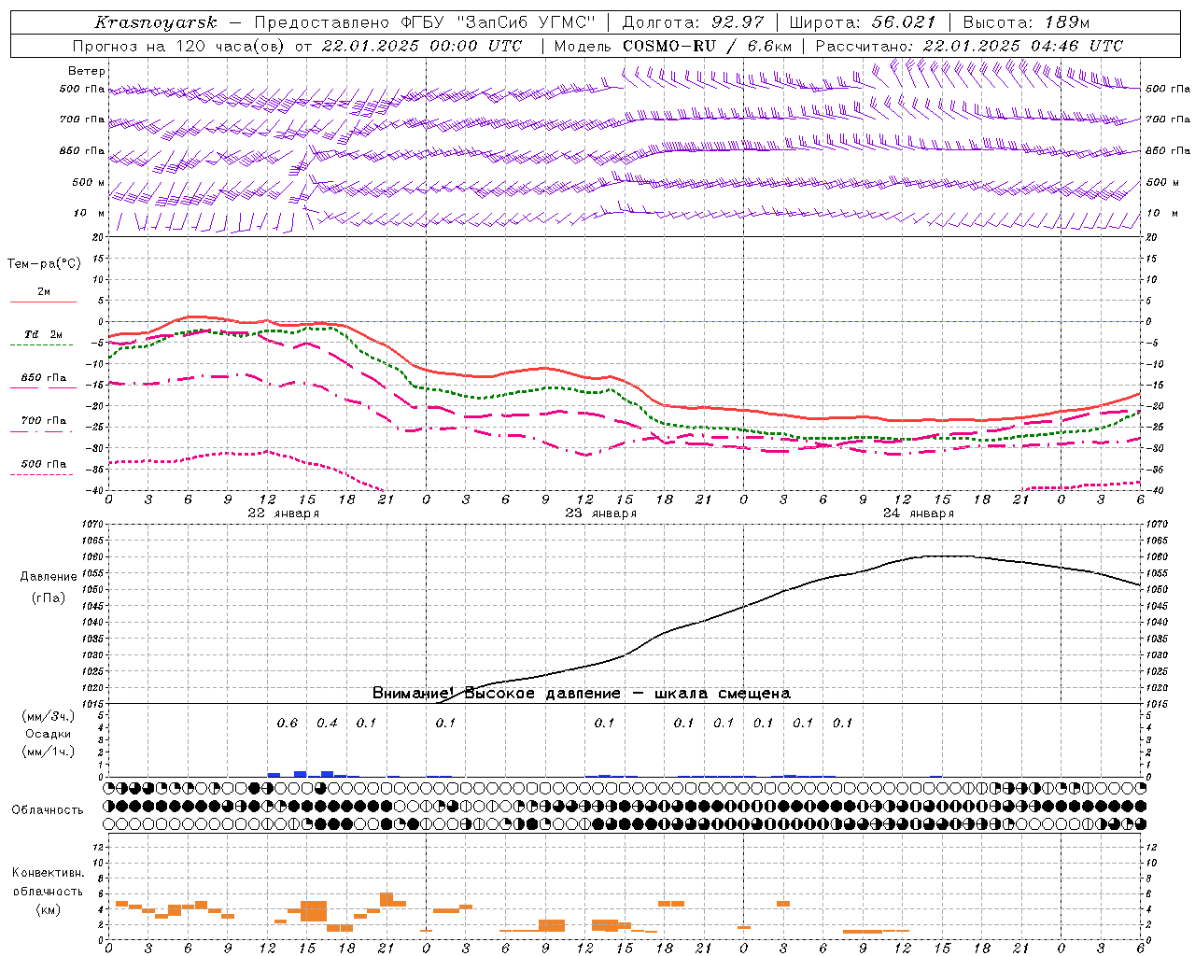
Task: Click the '(км)' convective height unit label
Action: coord(49,909)
